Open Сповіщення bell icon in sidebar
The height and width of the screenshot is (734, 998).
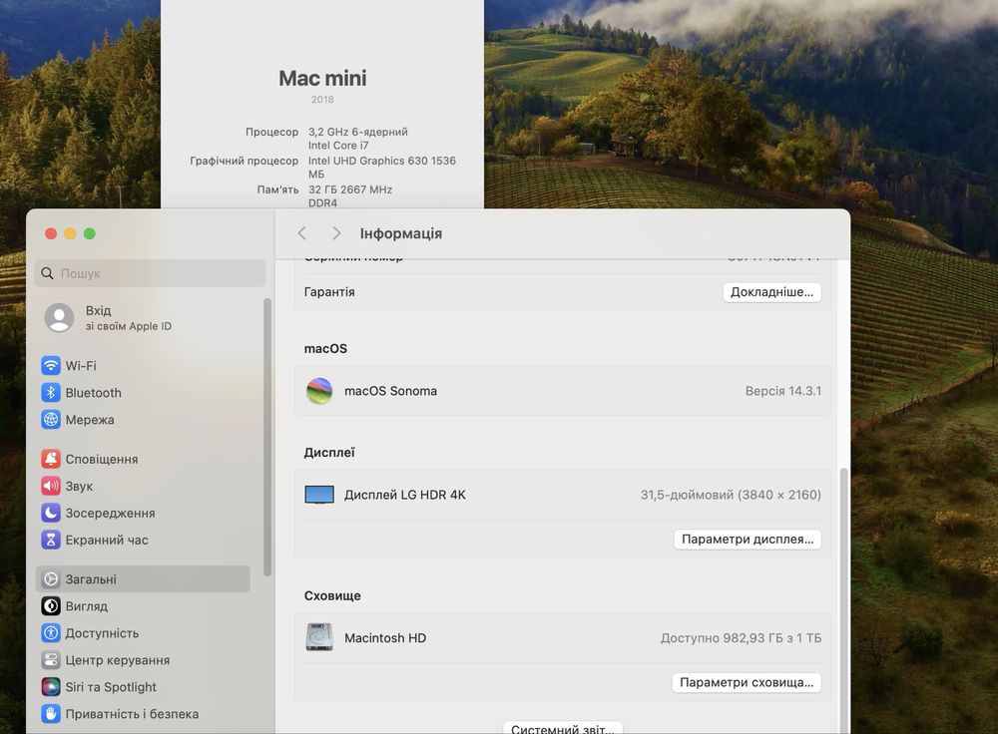[x=51, y=459]
